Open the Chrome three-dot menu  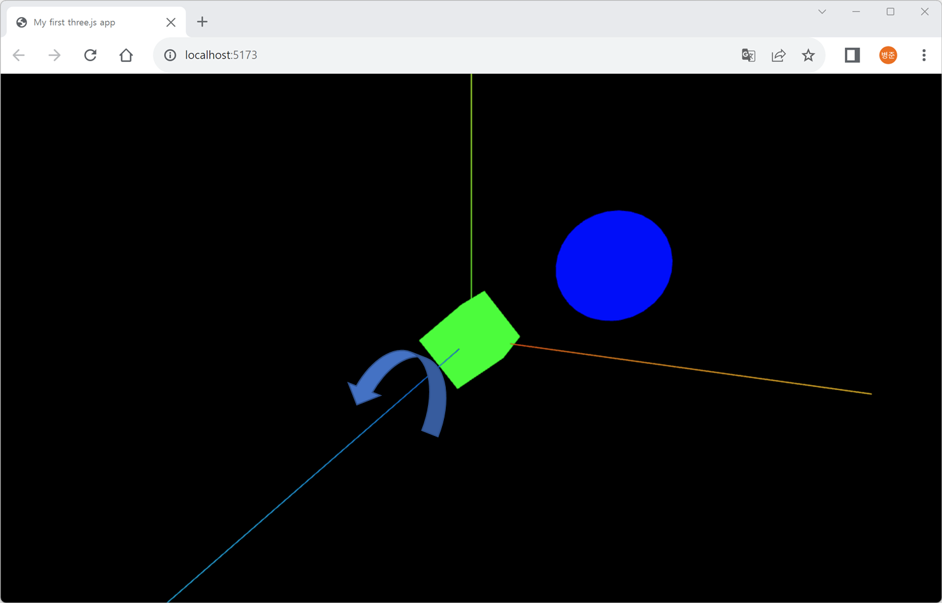click(x=924, y=55)
